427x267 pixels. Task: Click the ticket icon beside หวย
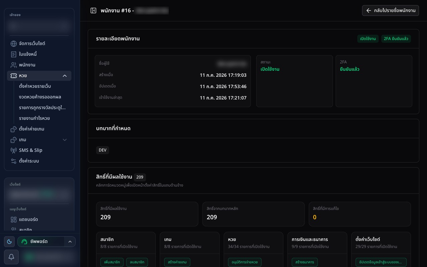(14, 76)
